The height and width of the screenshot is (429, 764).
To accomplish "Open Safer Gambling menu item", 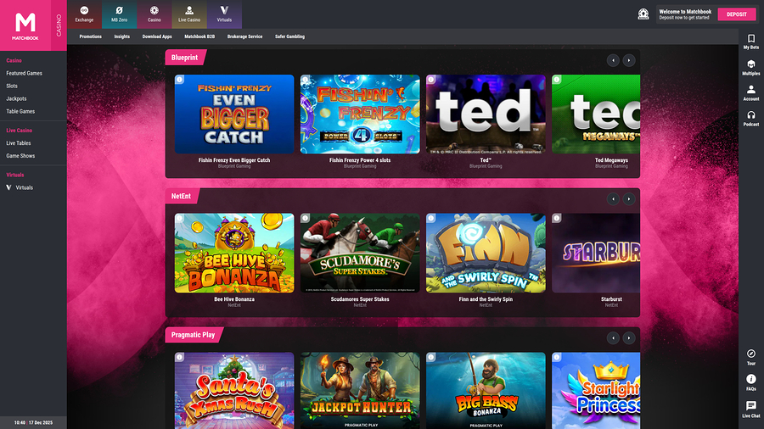I will pos(289,36).
